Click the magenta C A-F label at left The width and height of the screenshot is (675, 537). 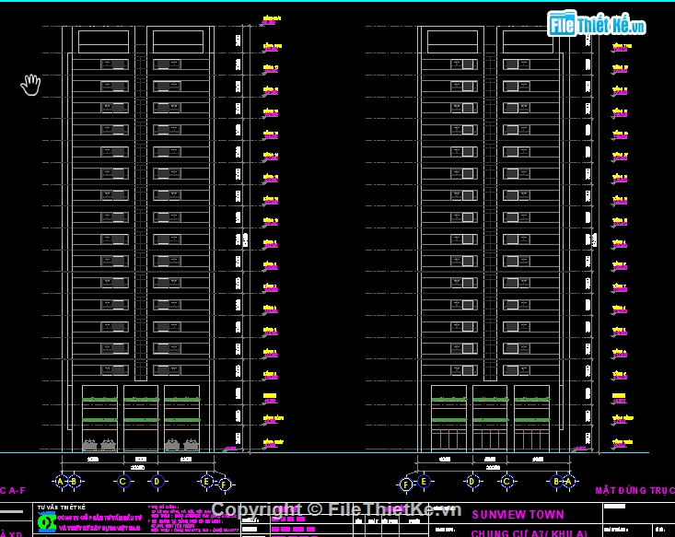point(13,491)
